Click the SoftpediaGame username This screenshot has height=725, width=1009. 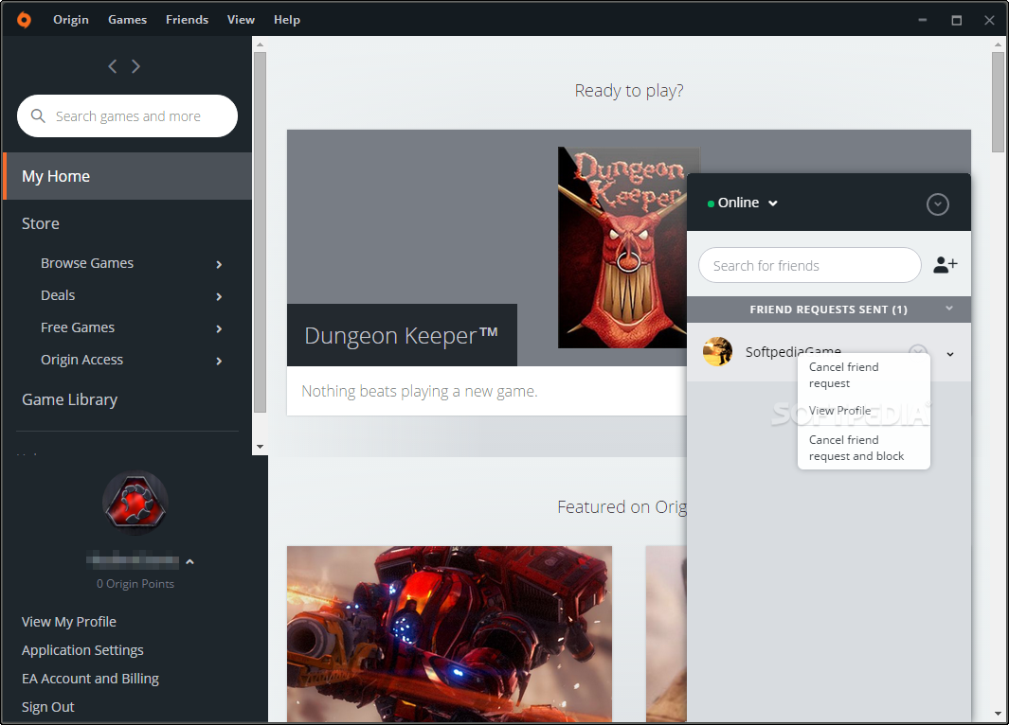(x=793, y=351)
